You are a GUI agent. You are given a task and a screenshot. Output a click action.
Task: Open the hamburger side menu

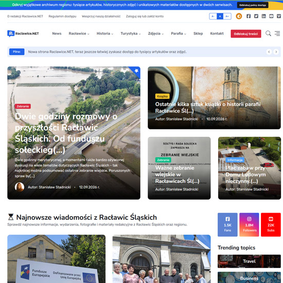pos(277,33)
